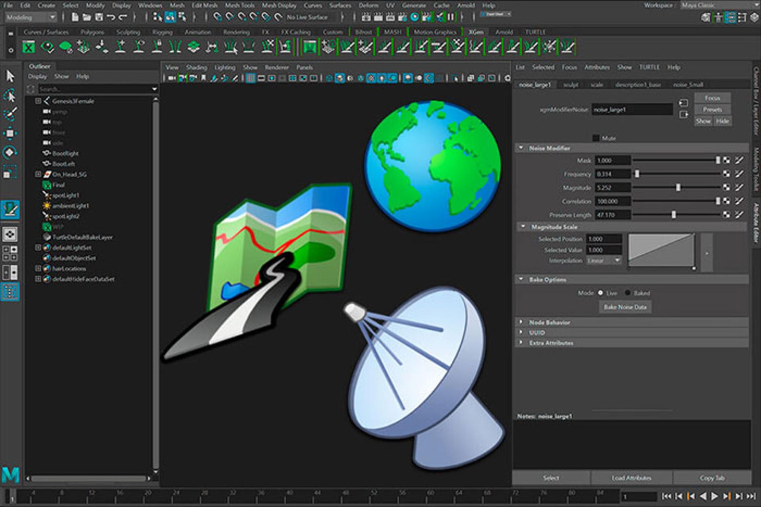The width and height of the screenshot is (761, 507).
Task: Select the arrow Select tool
Action: point(10,76)
